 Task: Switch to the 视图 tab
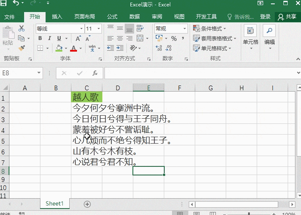click(x=179, y=17)
